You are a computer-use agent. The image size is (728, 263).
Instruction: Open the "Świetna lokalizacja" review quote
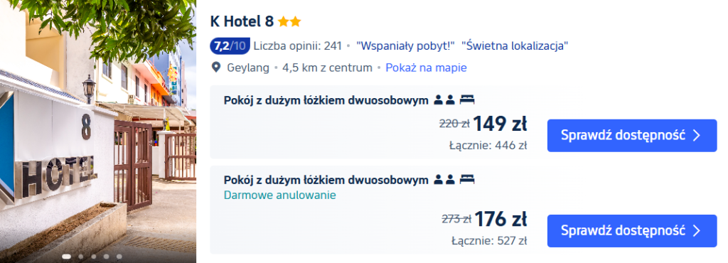[x=515, y=46]
